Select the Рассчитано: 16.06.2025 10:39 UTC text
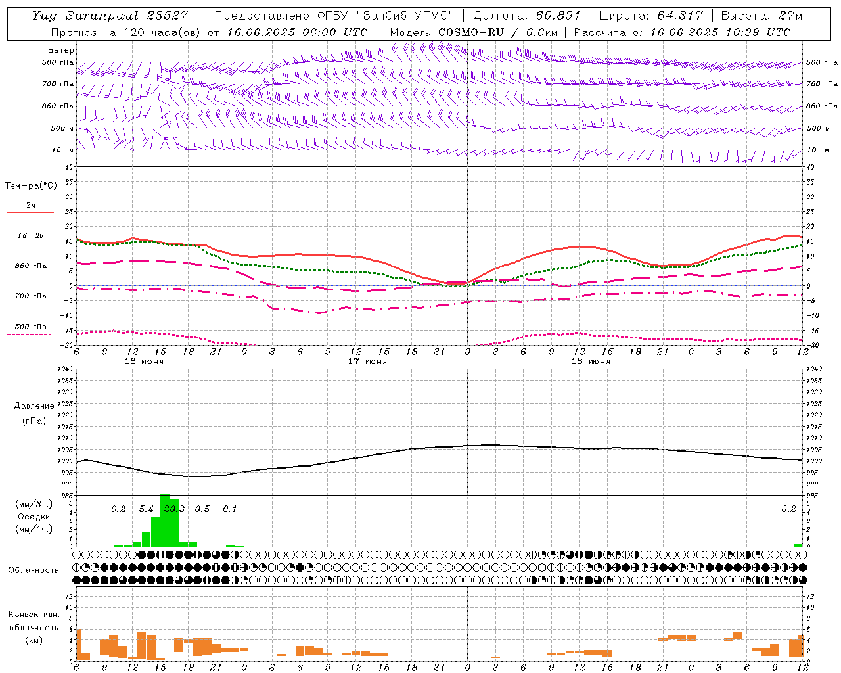841x673 pixels. 682,32
